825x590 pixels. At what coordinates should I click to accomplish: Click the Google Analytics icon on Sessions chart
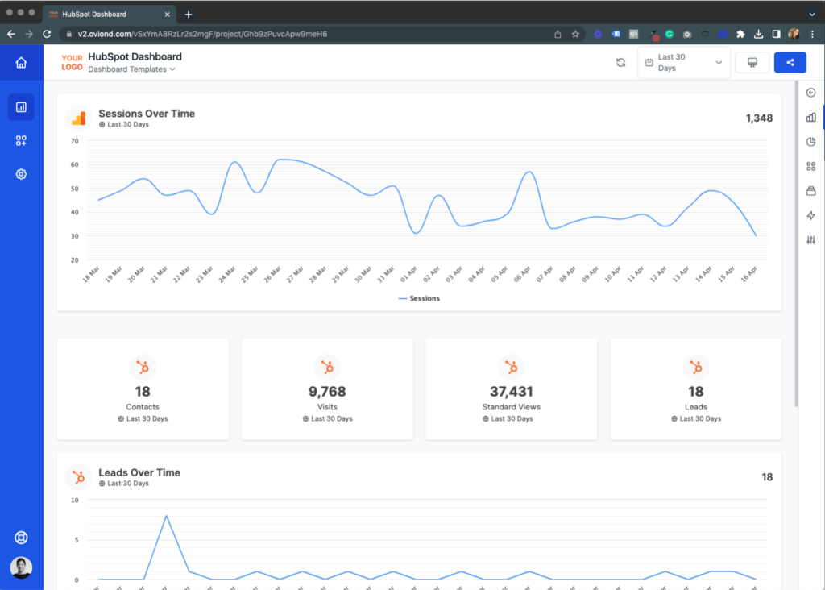point(79,118)
